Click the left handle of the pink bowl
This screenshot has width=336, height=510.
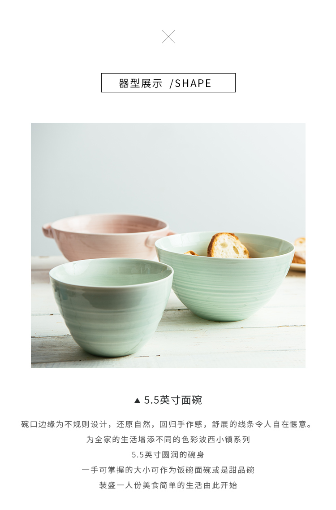pos(47,230)
